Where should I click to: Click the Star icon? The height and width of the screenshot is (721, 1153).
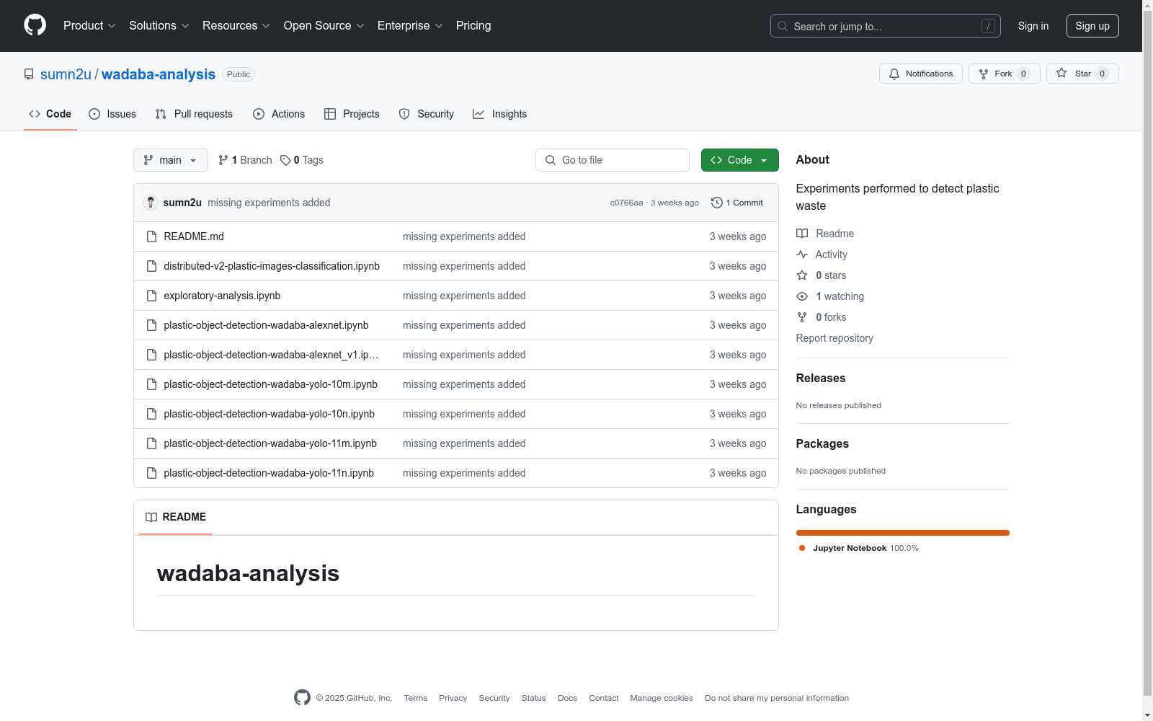click(x=1061, y=74)
